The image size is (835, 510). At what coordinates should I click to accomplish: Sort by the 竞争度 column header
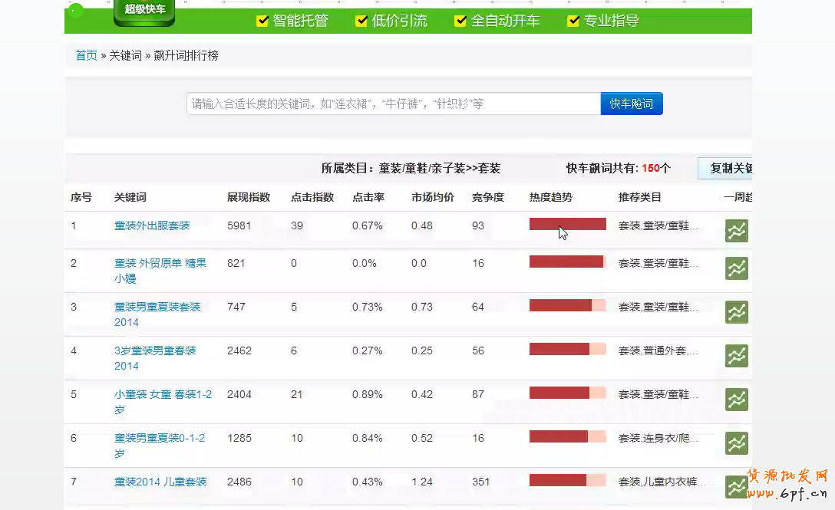[487, 197]
